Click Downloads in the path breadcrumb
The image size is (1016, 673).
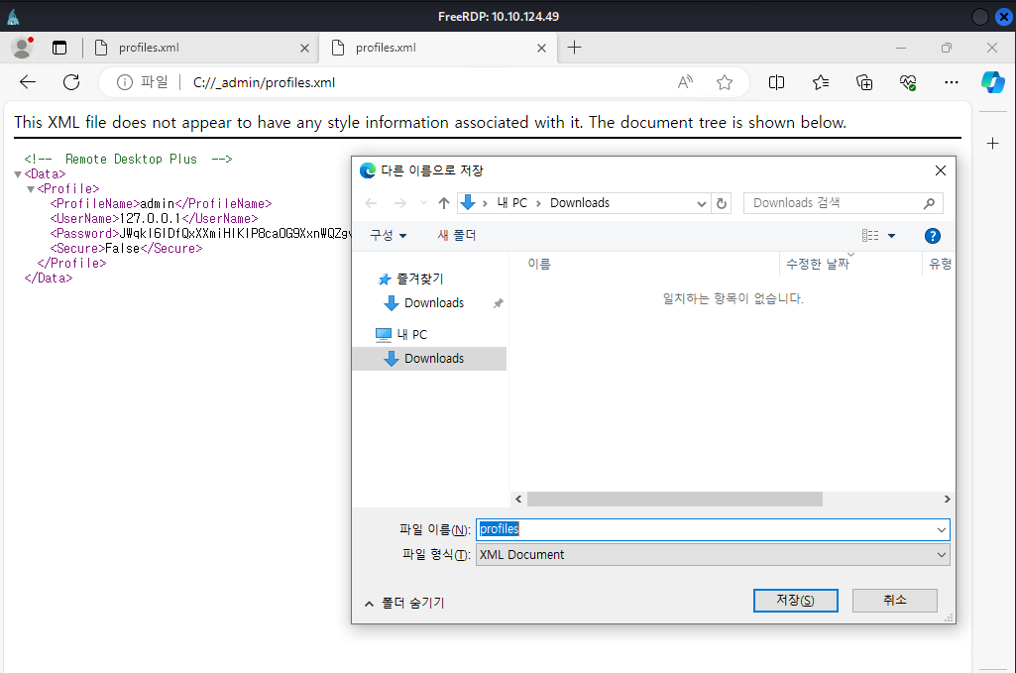580,203
